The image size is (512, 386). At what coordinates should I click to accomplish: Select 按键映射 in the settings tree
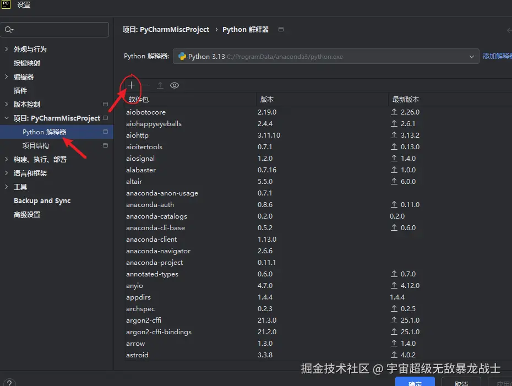(x=27, y=63)
